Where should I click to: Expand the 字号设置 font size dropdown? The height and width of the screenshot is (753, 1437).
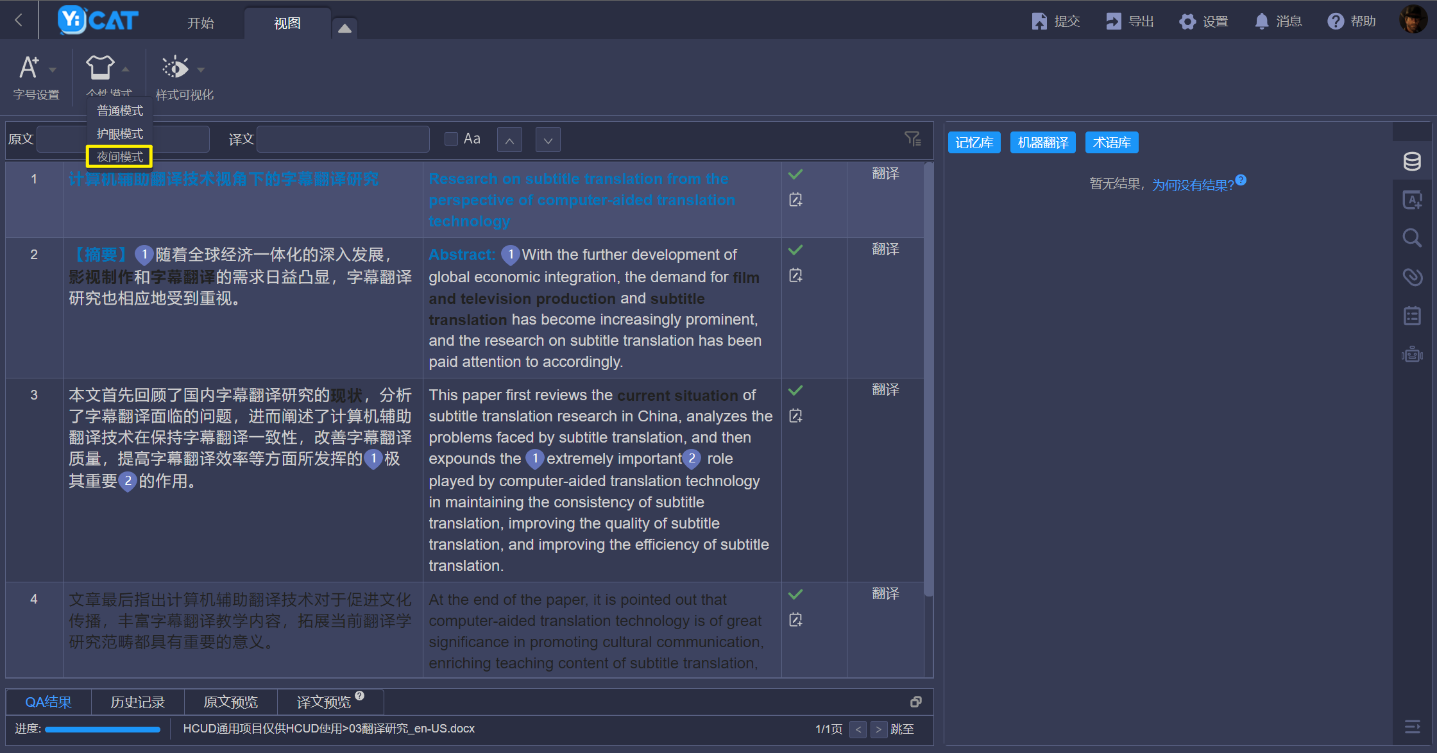(53, 70)
